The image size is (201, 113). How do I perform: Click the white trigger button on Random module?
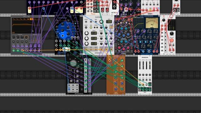tap(147, 85)
